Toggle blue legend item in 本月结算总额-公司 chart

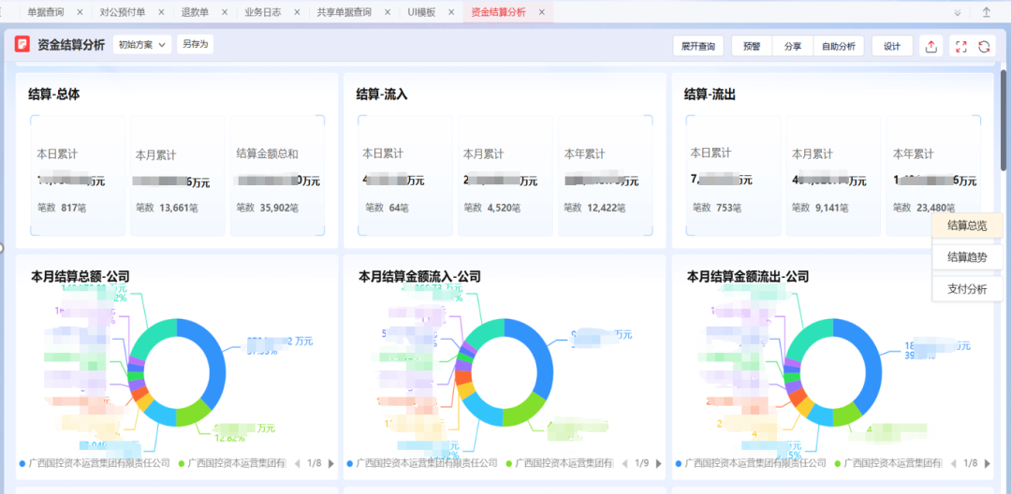click(95, 463)
